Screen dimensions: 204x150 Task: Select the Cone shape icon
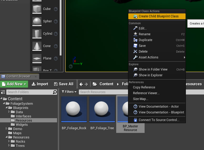pos(37,46)
